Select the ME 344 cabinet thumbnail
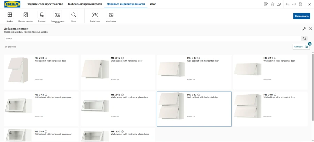This screenshot has height=142, width=314. click(248, 69)
